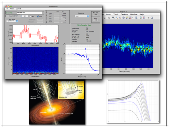This screenshot has height=127, width=170.
Task: Click the spectrogram contour plot in Figure 1
Action: pos(127,46)
